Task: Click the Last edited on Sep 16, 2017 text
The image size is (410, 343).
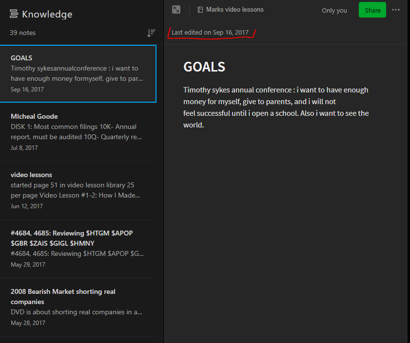Action: pyautogui.click(x=210, y=33)
